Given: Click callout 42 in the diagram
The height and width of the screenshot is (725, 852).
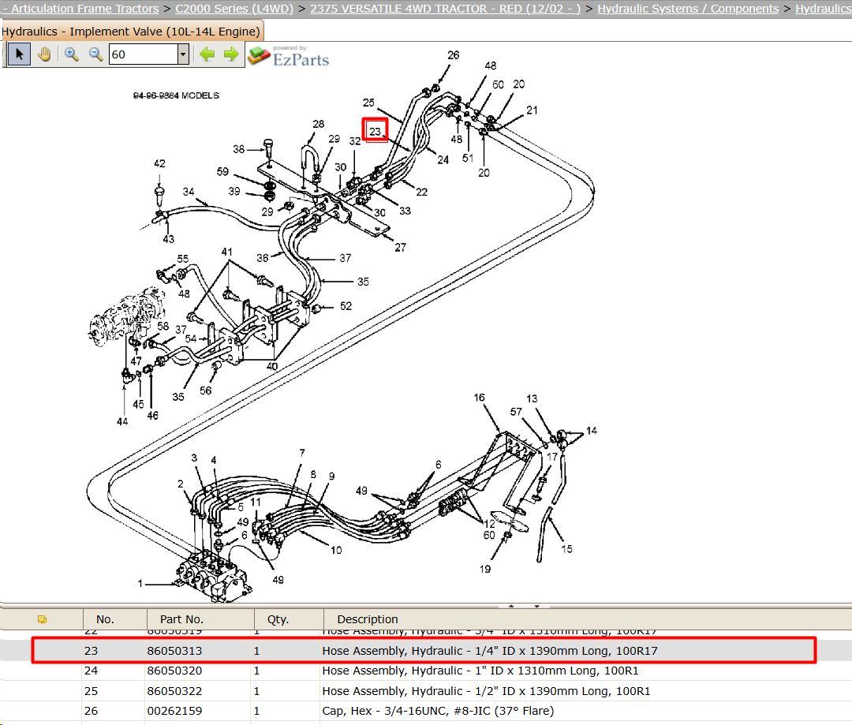Looking at the screenshot, I should click(159, 163).
